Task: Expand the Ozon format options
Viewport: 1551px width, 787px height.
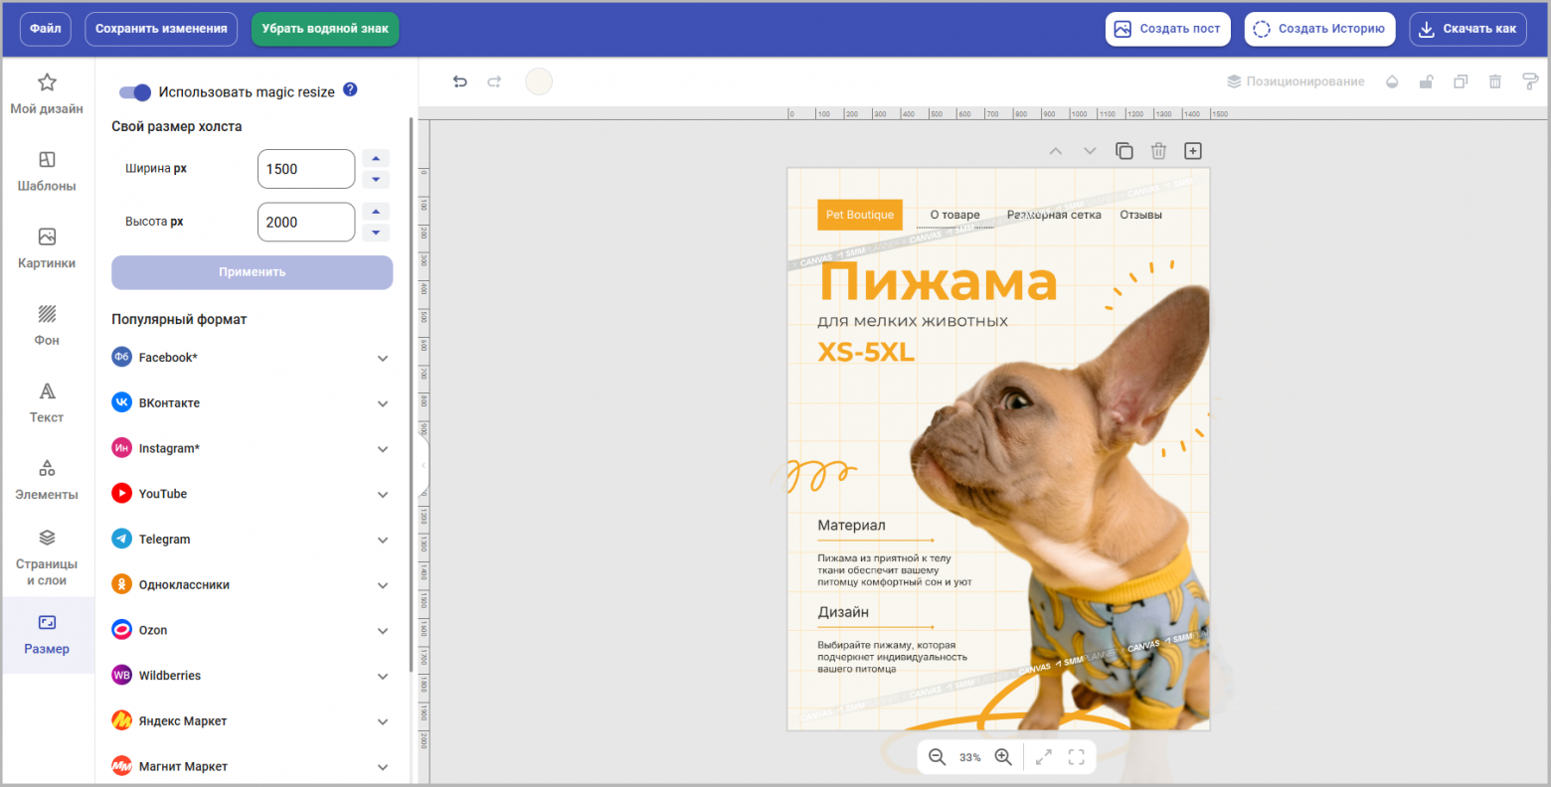Action: point(382,630)
